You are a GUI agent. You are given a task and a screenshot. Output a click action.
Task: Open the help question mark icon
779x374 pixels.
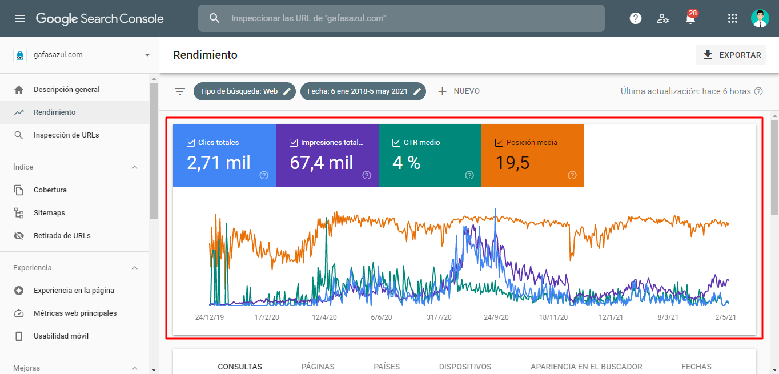coord(636,18)
